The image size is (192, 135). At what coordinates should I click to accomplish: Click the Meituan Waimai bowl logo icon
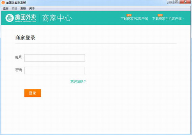[x=9, y=18]
